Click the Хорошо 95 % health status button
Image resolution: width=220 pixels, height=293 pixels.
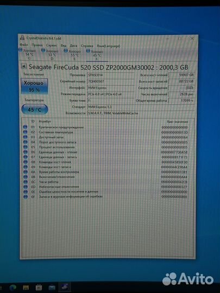click(34, 86)
